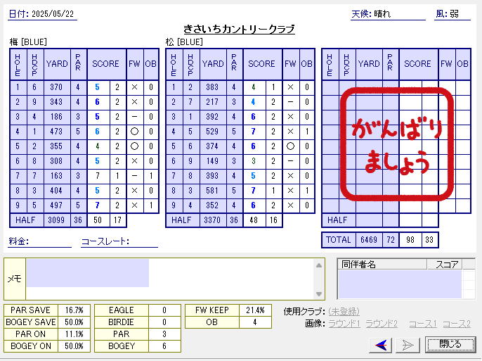
Task: Click 松 hole 5 fairway circle mark
Action: [x=290, y=146]
